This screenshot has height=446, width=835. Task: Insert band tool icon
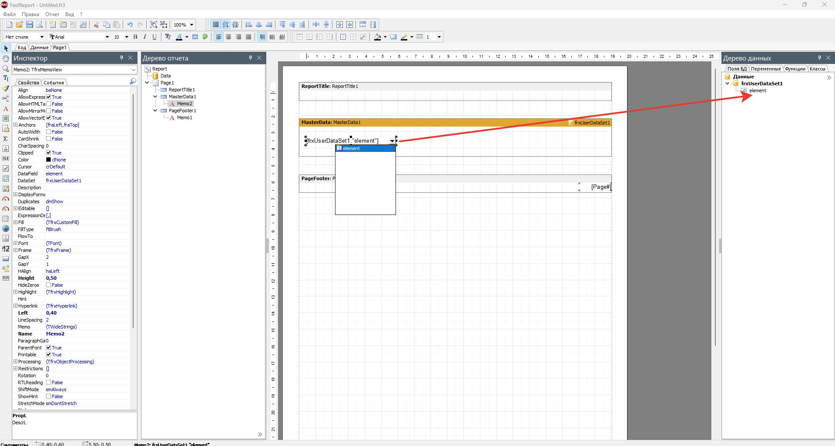(6, 98)
